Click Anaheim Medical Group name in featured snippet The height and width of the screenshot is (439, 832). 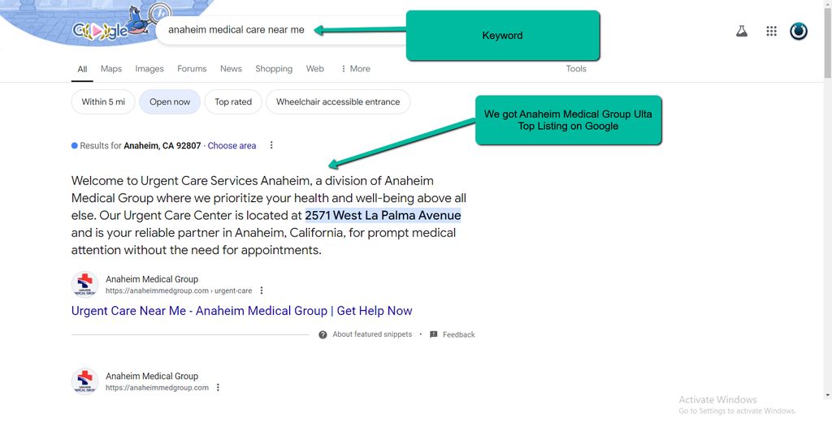coord(152,279)
